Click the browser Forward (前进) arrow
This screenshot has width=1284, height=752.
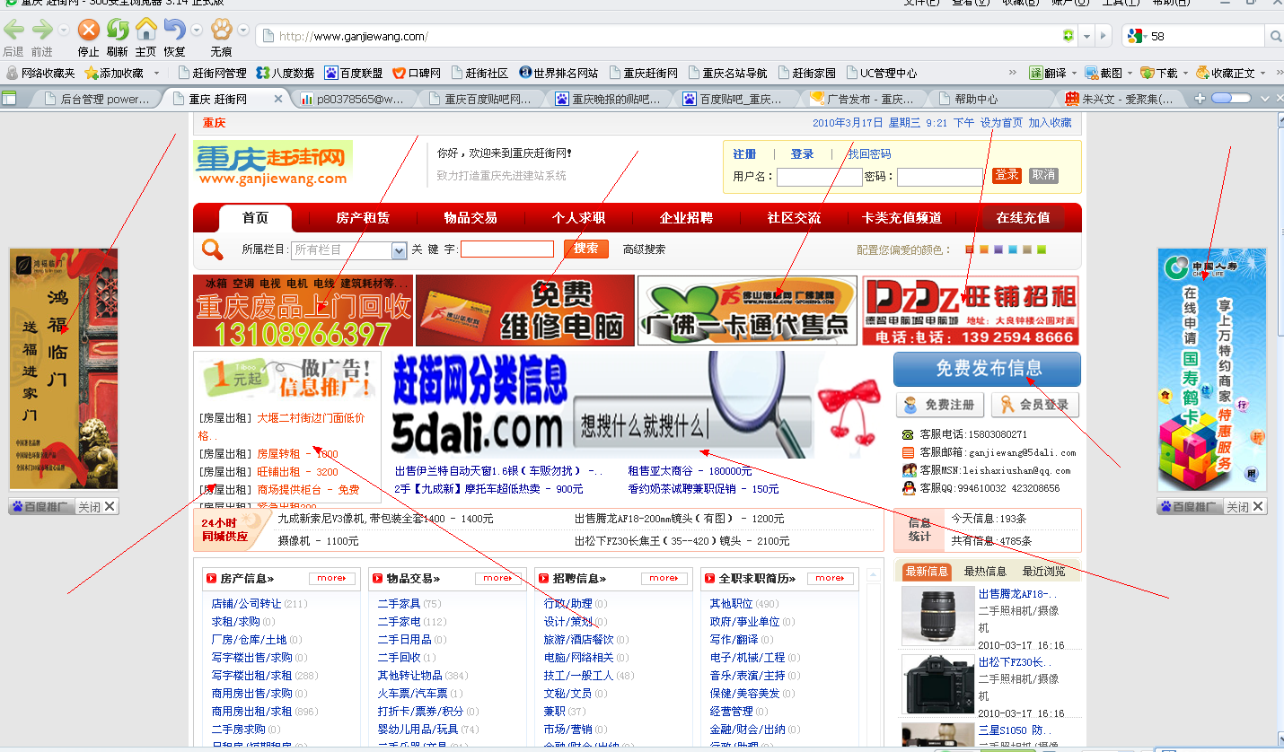coord(41,31)
